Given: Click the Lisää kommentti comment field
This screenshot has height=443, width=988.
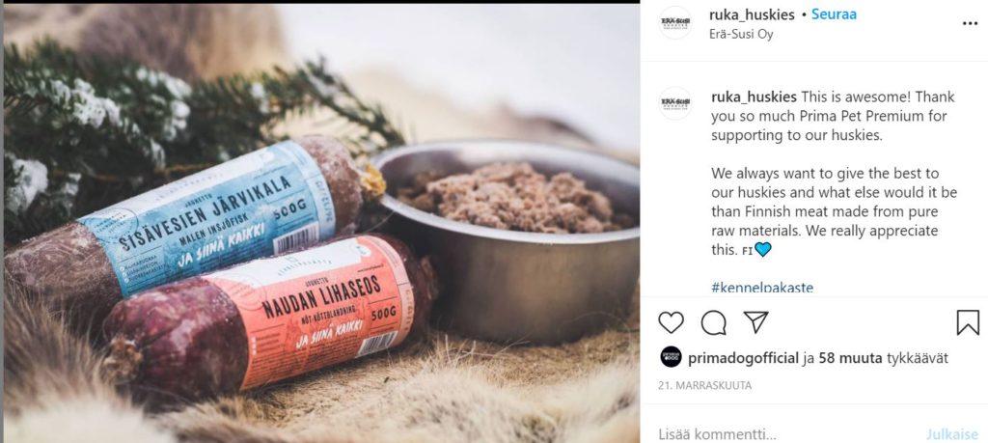Looking at the screenshot, I should pos(782,434).
